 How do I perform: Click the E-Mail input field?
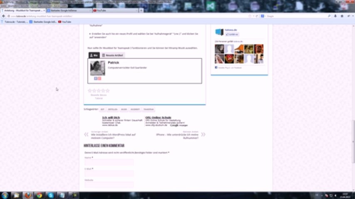tap(109, 174)
